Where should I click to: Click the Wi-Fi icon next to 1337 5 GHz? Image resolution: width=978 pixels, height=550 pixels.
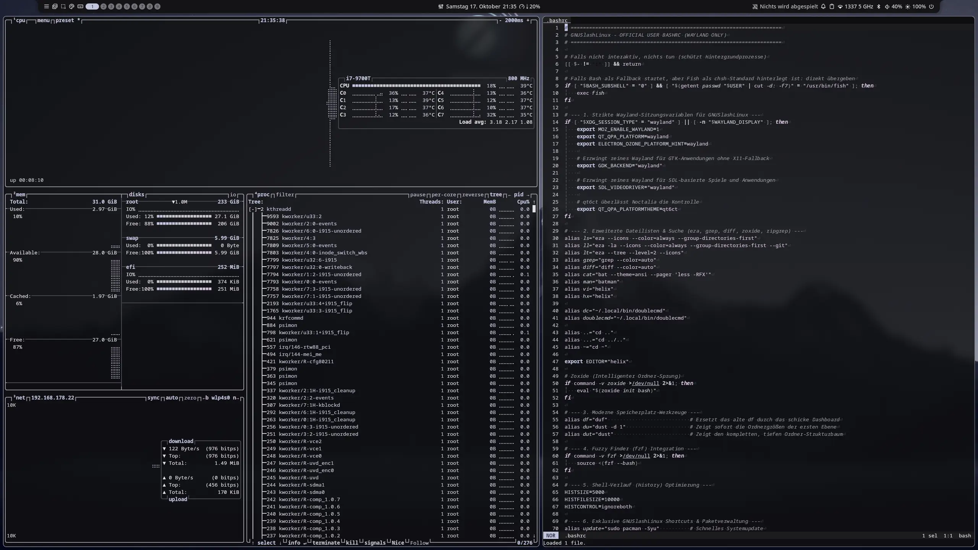tap(840, 6)
